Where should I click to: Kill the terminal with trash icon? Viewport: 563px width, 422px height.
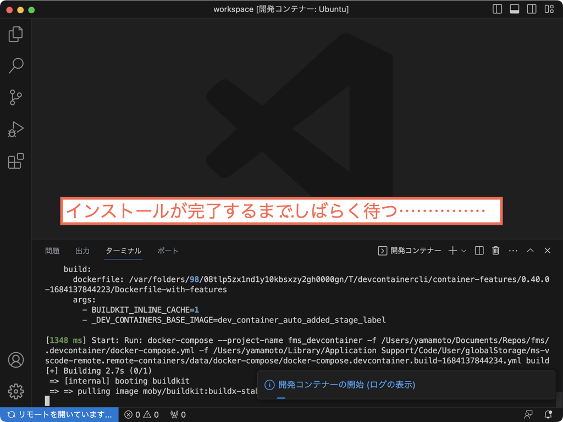click(496, 251)
